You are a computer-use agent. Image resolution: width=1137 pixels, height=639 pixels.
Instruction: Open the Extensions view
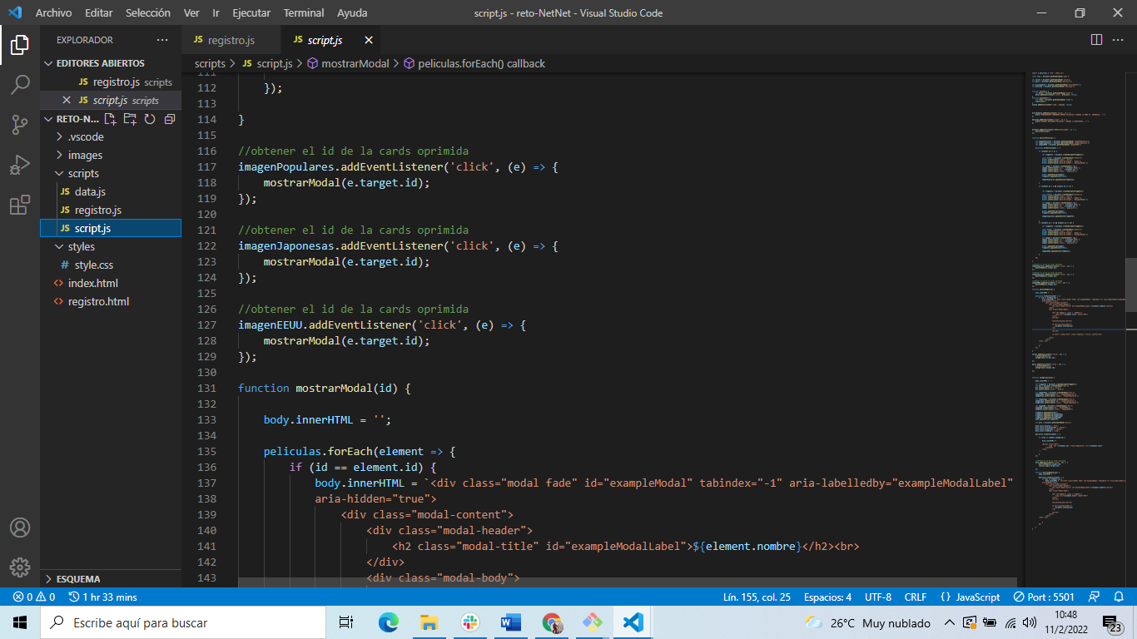coord(20,205)
